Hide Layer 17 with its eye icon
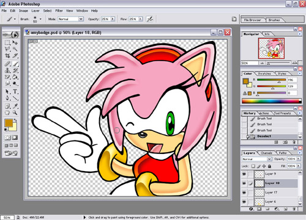Viewport: 306px width, 220px height. click(x=244, y=193)
